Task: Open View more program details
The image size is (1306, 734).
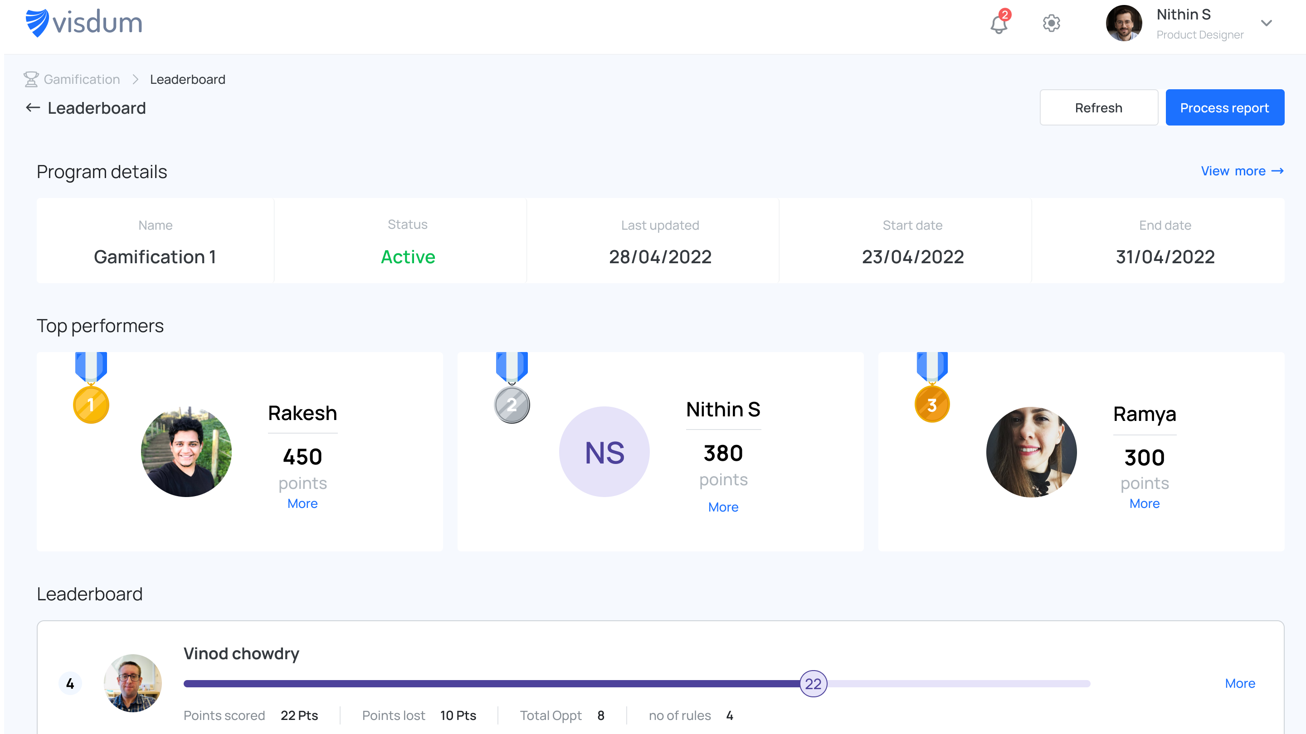Action: (x=1242, y=171)
